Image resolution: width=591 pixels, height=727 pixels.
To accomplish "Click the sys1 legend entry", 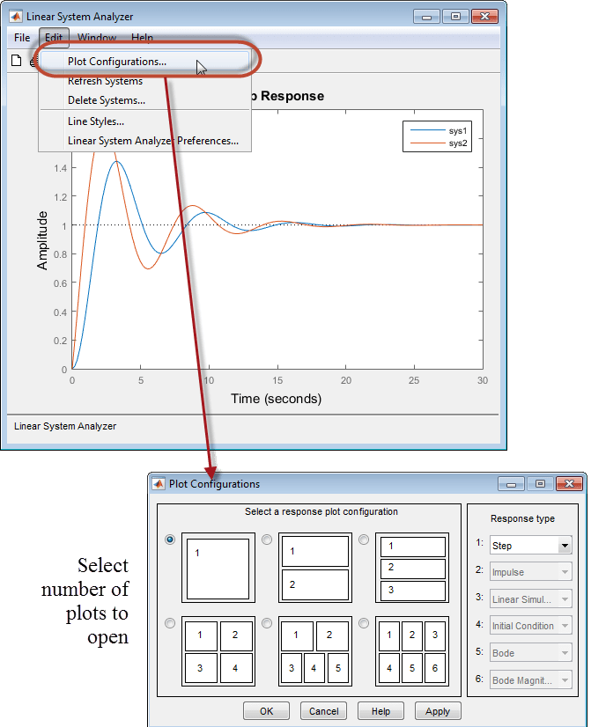I will 439,131.
